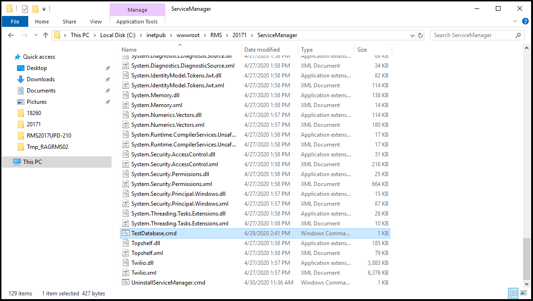Screen dimensions: 533x301
Task: Switch to Details view layout button
Action: point(513,293)
